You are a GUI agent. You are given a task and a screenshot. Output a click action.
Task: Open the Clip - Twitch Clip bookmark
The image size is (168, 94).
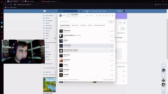coord(11,8)
